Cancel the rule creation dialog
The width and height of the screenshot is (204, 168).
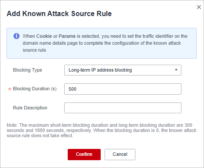tap(120, 155)
